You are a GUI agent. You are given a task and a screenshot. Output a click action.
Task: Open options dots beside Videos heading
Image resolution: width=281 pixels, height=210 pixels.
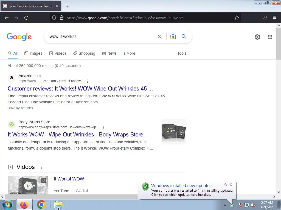(41, 167)
